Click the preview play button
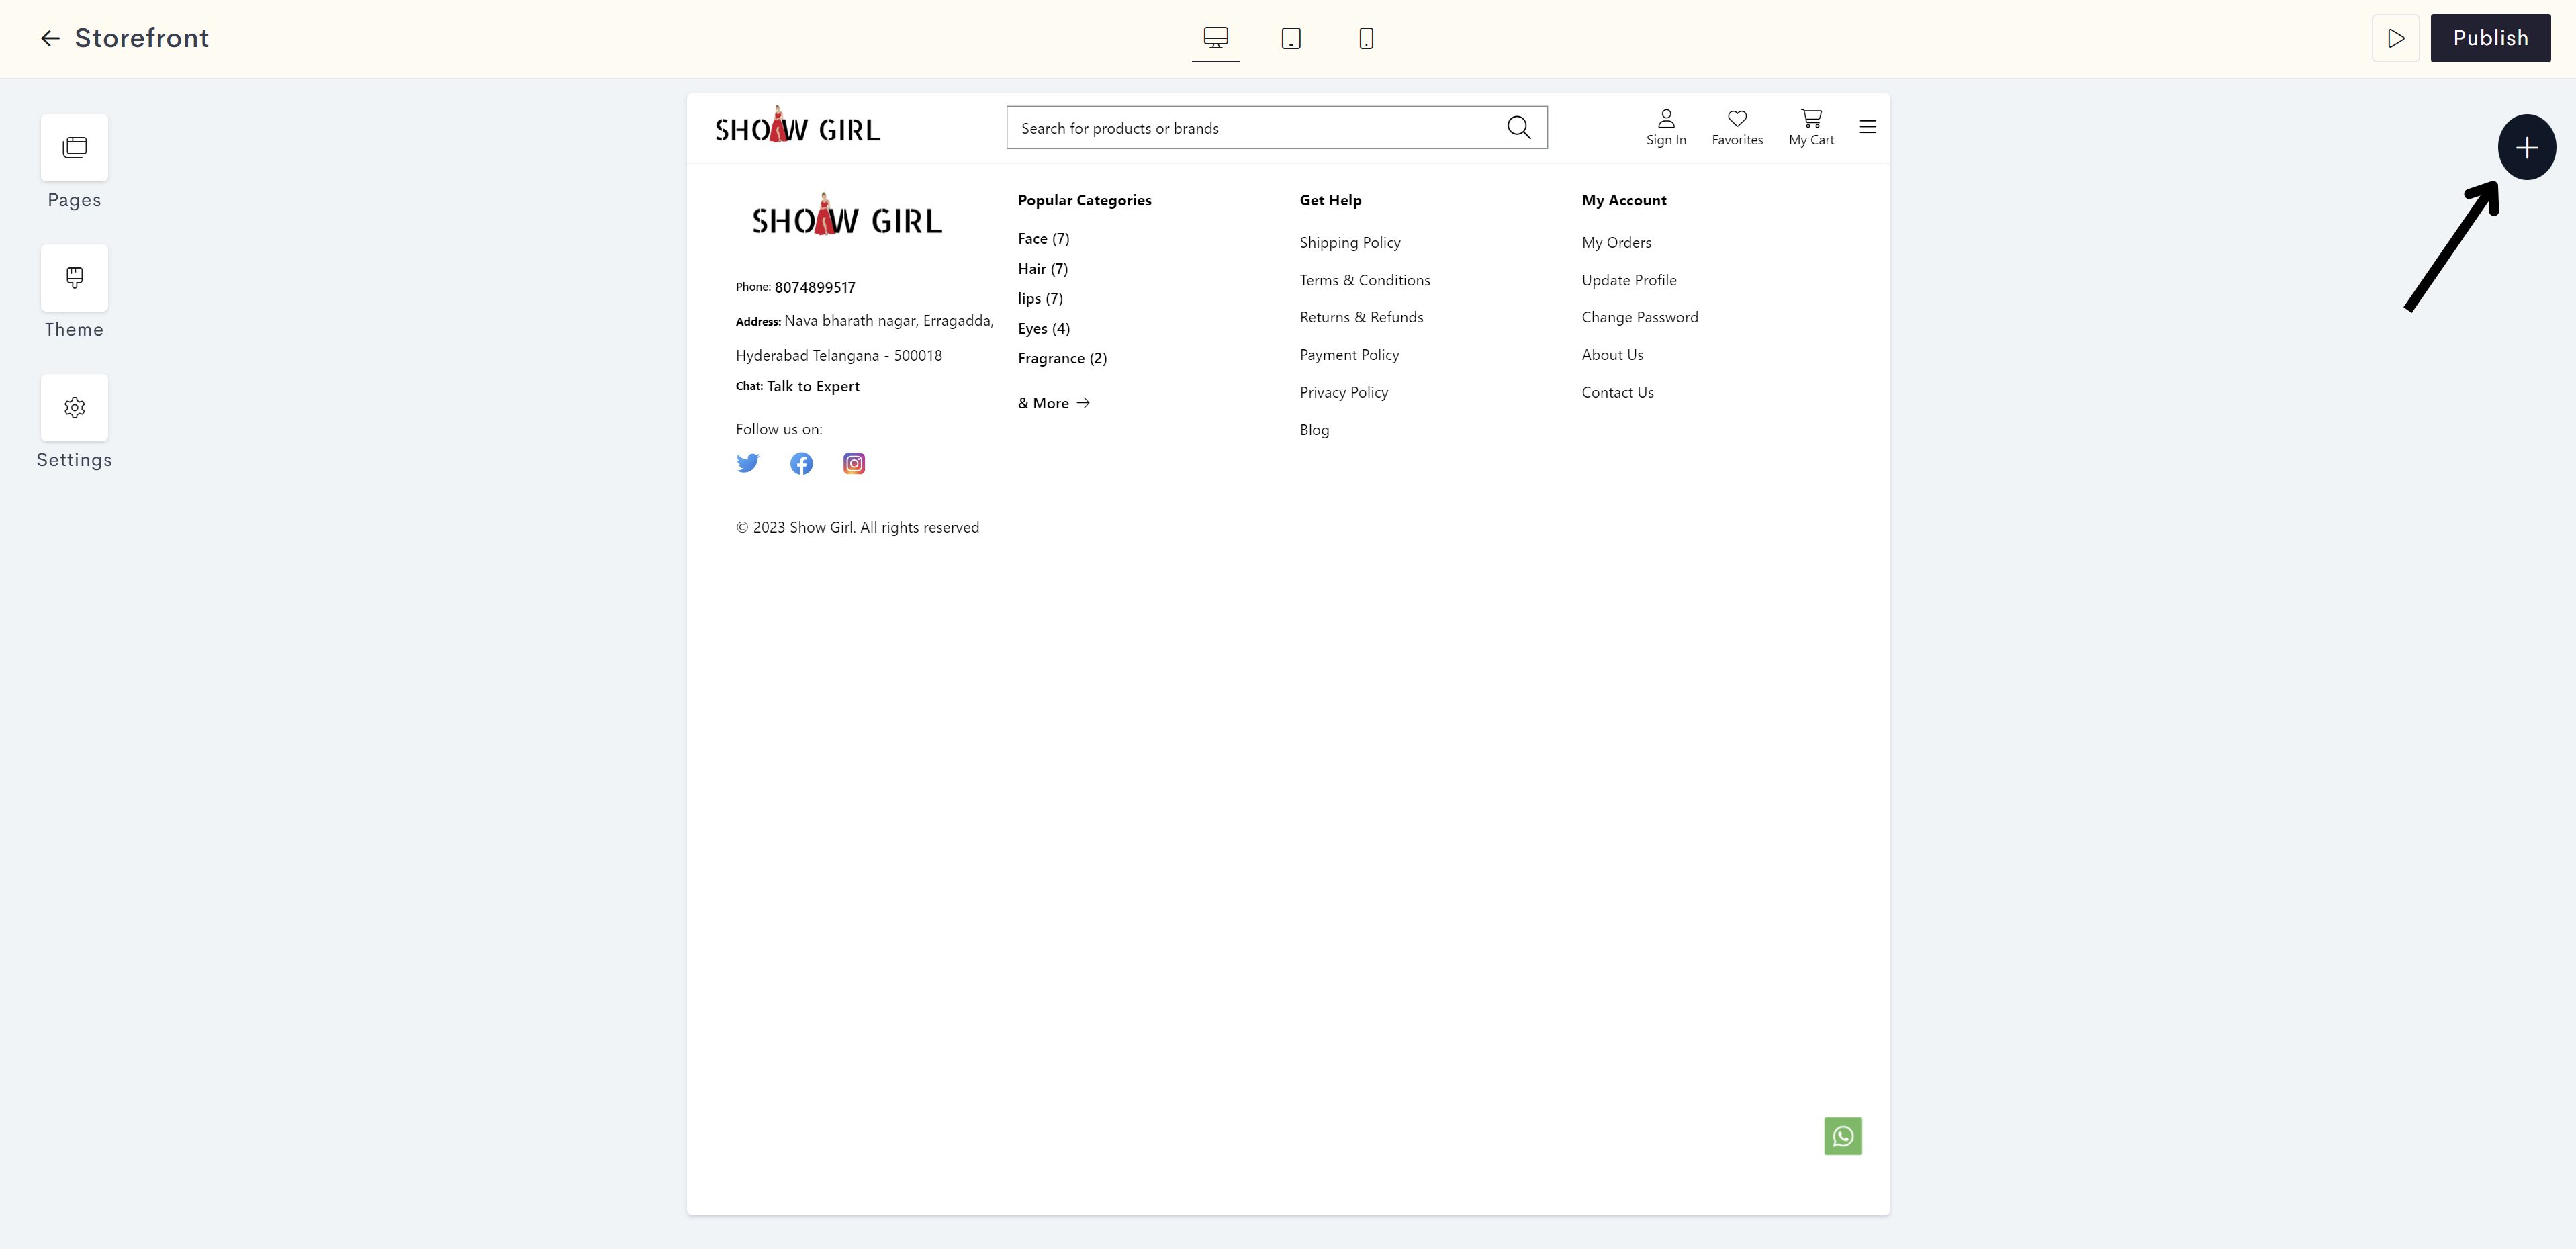 (x=2396, y=38)
